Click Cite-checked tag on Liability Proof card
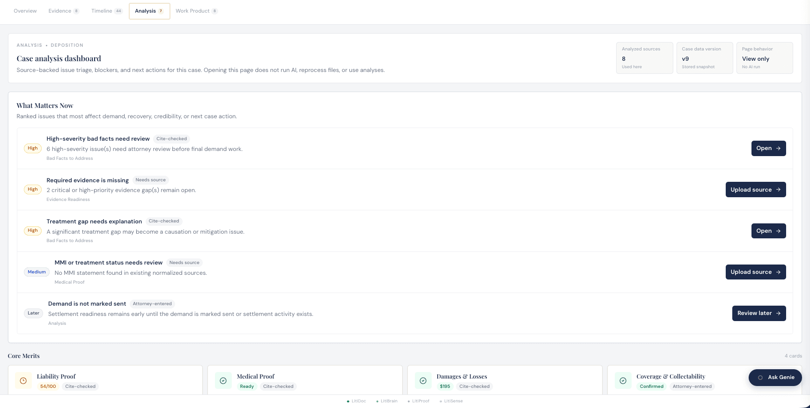 [80, 387]
